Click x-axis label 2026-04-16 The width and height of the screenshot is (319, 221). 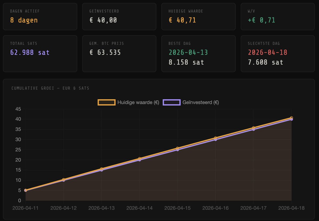pos(216,208)
